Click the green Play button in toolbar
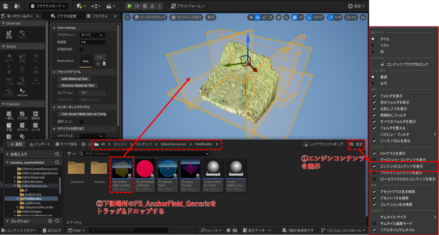The image size is (439, 235). 129,6
